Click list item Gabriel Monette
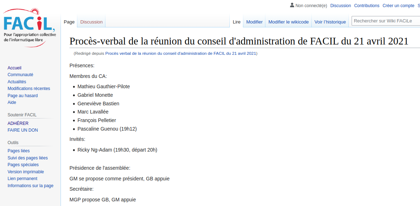Screen dimensions: 420x206 tap(95, 95)
